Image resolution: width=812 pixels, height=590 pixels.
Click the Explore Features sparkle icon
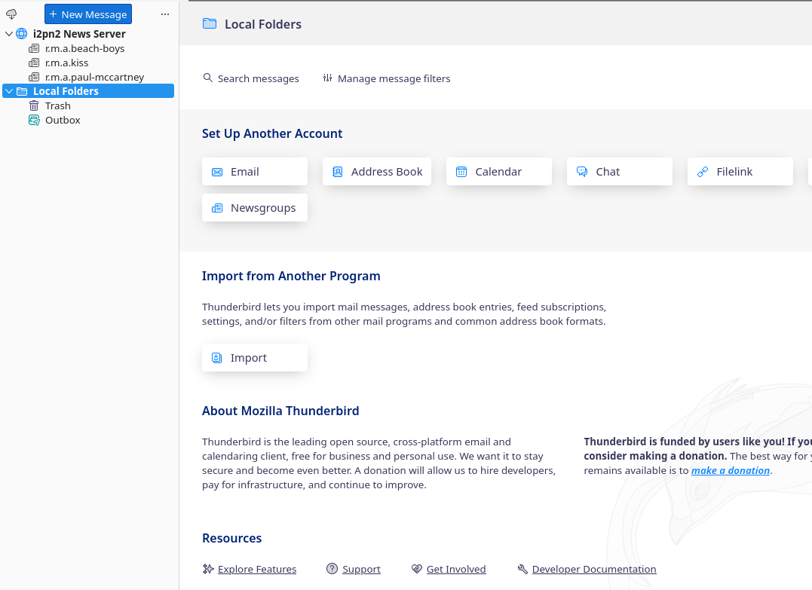(208, 570)
